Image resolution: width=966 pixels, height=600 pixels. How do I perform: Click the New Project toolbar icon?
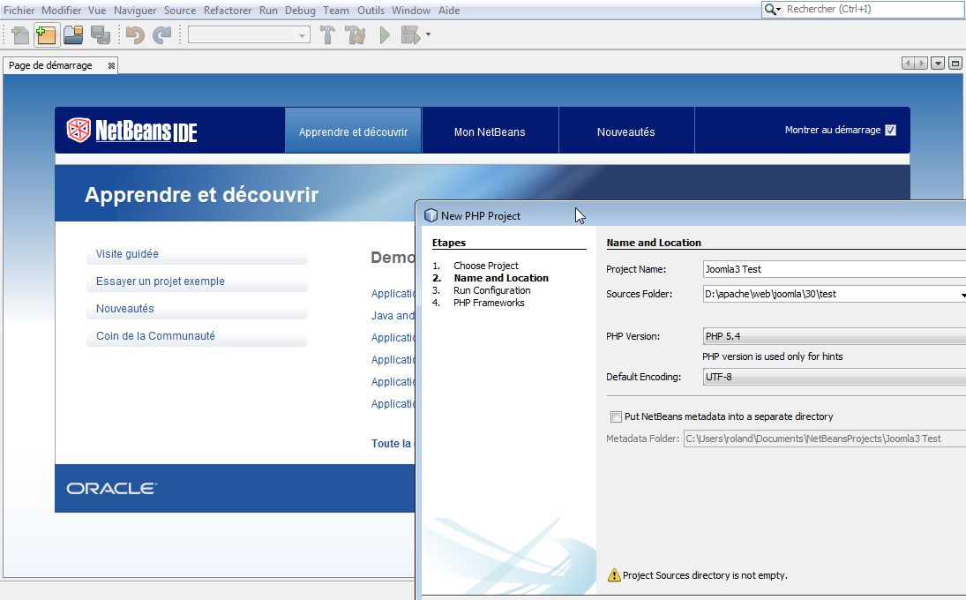tap(46, 35)
